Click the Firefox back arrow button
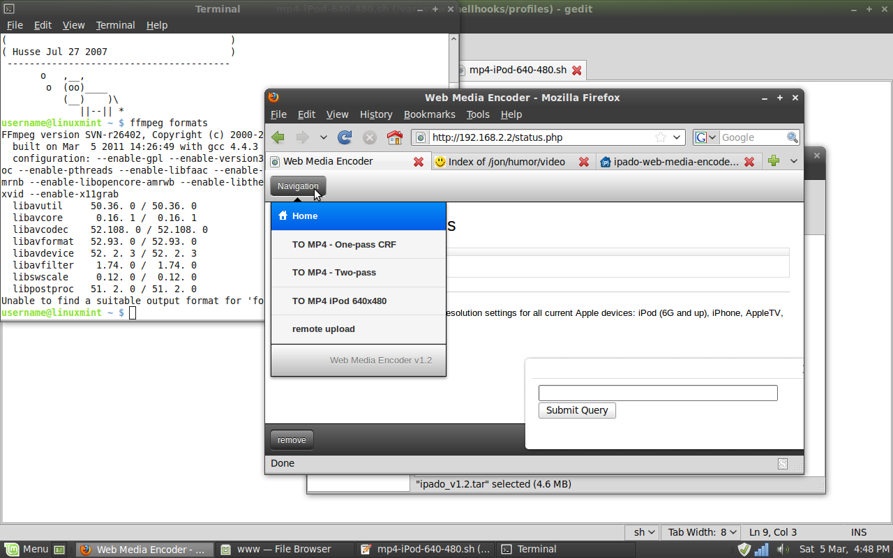Image resolution: width=893 pixels, height=558 pixels. click(278, 137)
